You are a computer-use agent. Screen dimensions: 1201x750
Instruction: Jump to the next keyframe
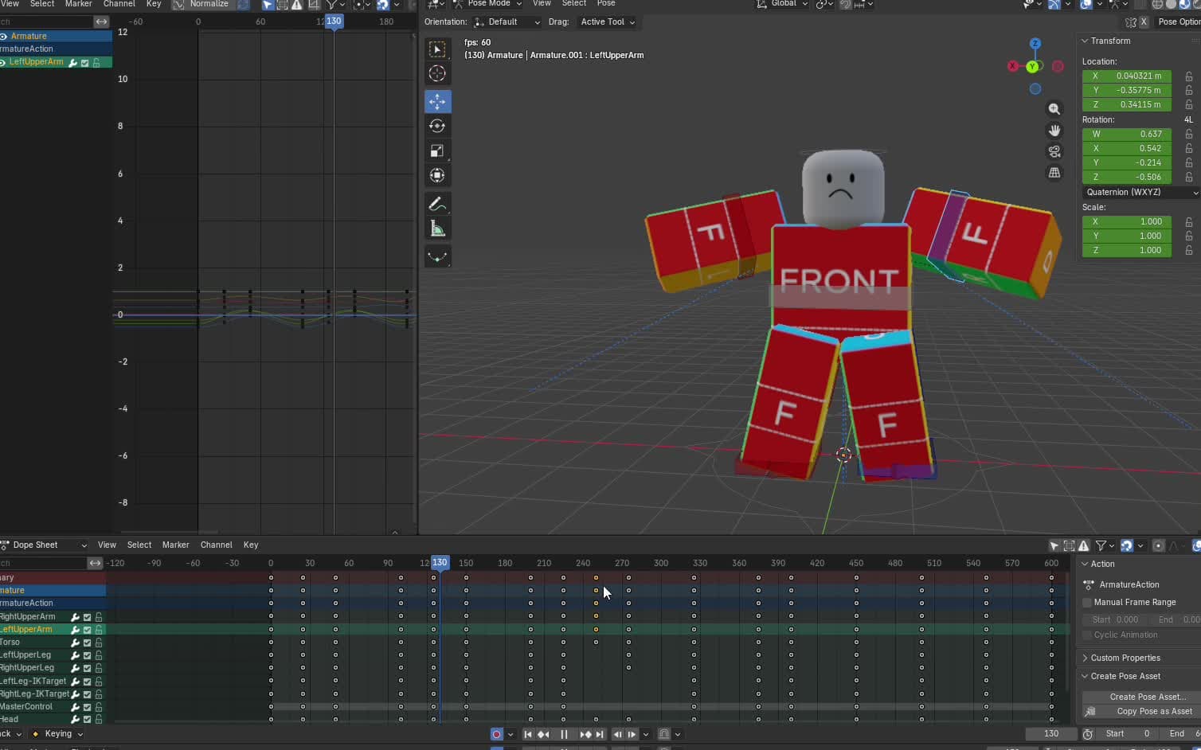point(585,734)
